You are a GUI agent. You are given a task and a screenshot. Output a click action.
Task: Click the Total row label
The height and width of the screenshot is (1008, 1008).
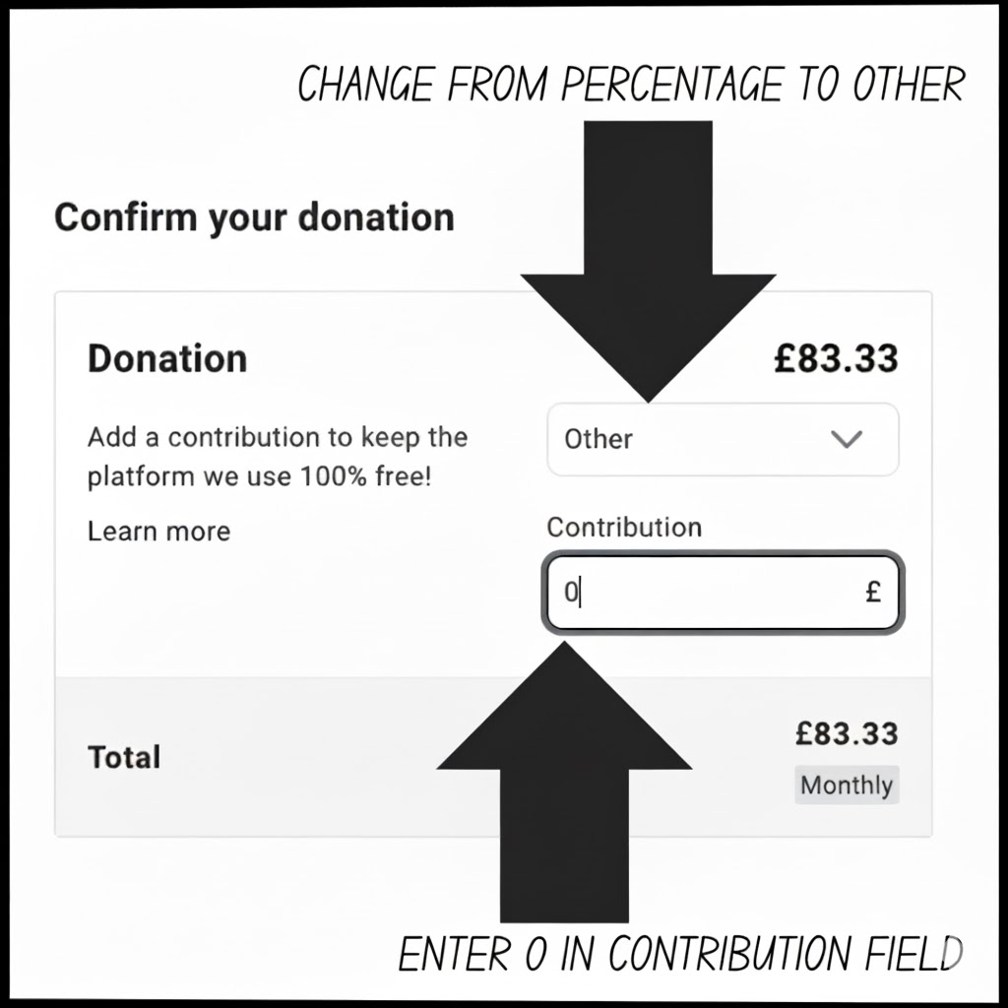tap(123, 757)
